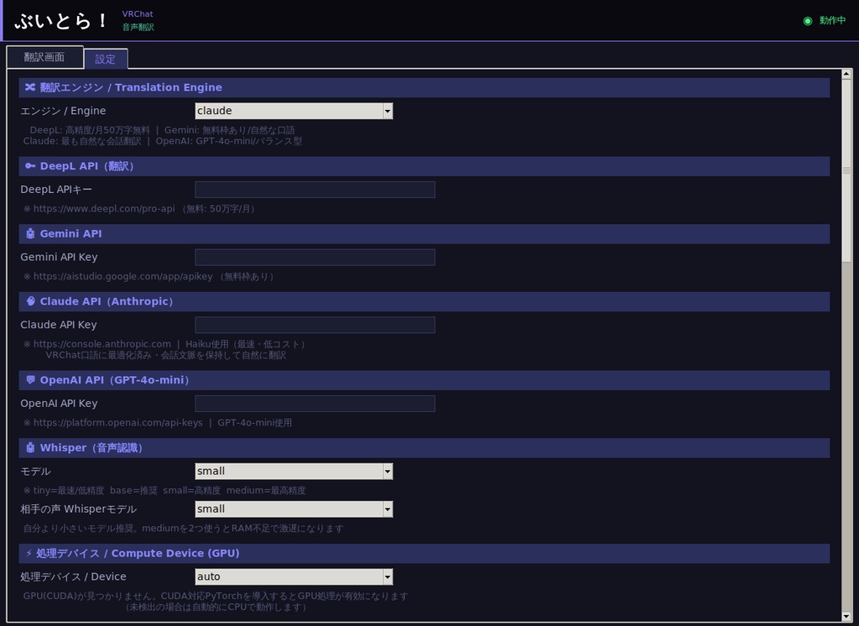Focus the OpenAI API Key input field

(x=315, y=404)
